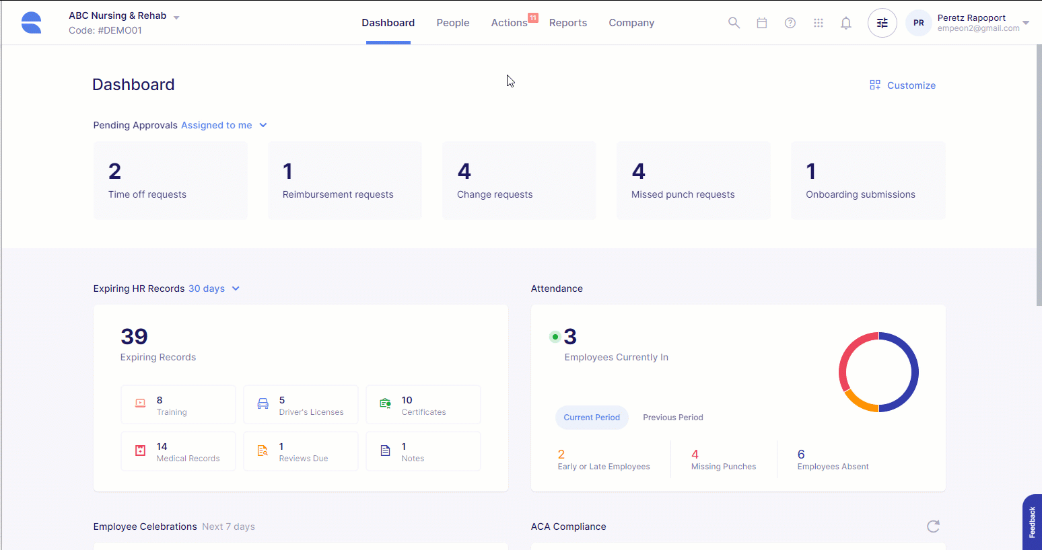Click the Medical Records icon
Screen dimensions: 1042x550
point(140,450)
